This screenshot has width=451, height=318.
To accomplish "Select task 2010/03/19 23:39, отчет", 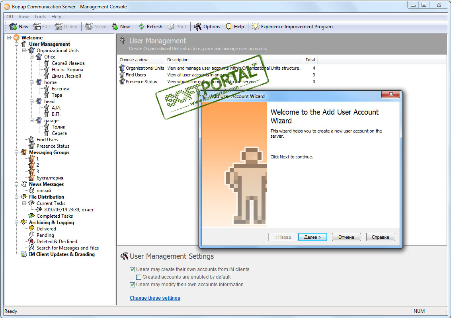I will [x=69, y=210].
